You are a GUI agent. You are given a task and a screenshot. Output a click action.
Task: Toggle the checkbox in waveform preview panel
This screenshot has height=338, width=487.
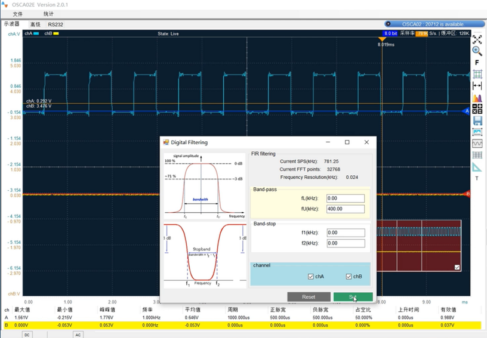457,268
